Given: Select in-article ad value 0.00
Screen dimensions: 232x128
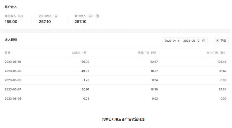Looking at the screenshot, I should (x=223, y=99).
